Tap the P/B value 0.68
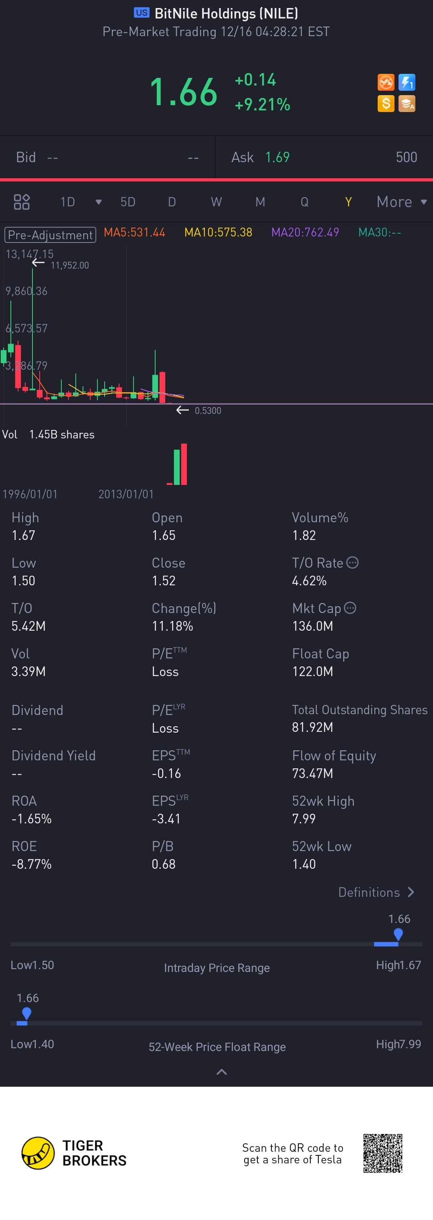Viewport: 433px width, 1220px height. (x=164, y=864)
